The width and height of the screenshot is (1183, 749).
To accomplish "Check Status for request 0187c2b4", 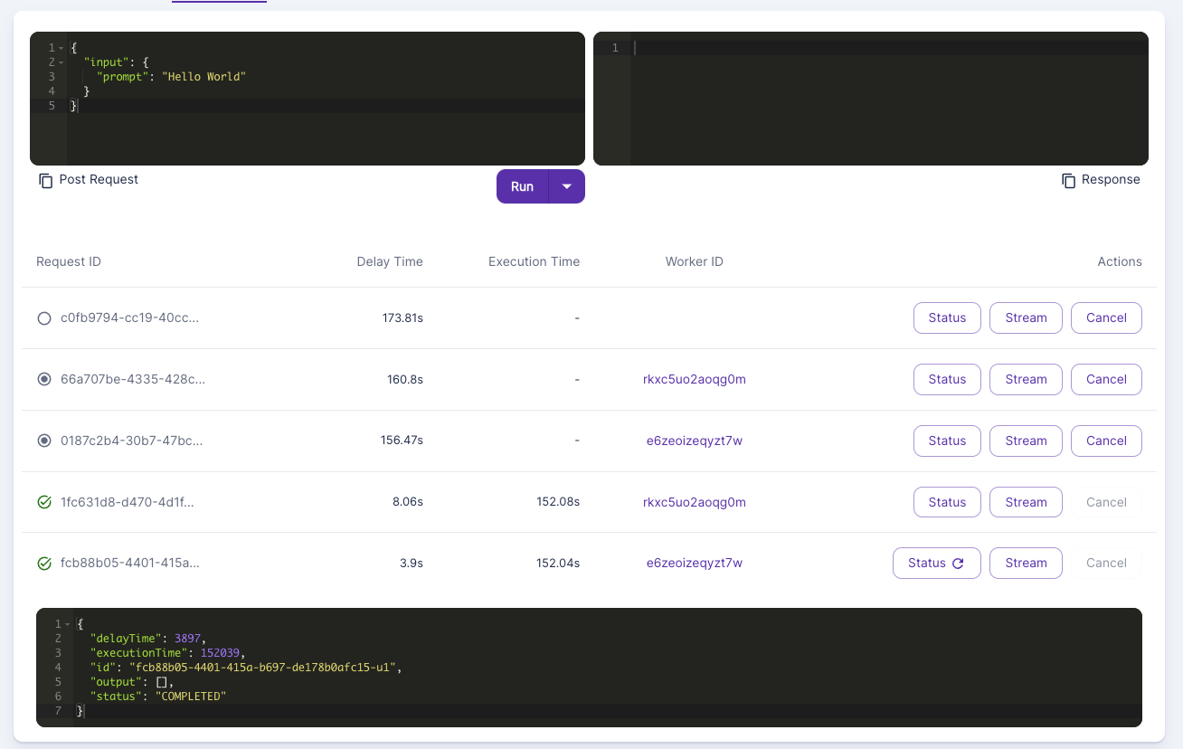I will (947, 441).
